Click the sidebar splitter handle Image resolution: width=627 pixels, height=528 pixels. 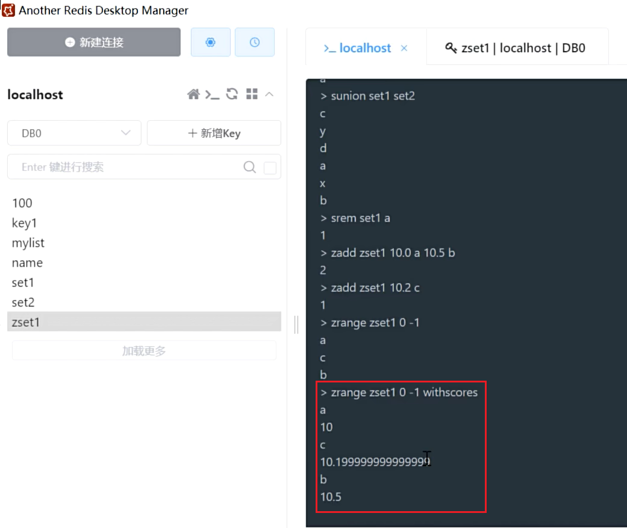(x=296, y=324)
